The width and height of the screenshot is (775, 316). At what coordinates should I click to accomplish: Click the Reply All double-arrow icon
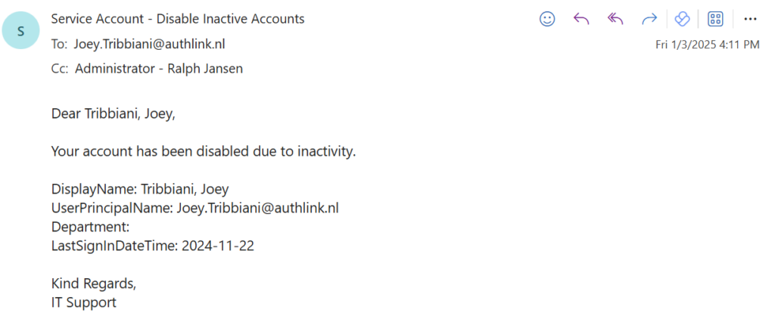click(615, 19)
